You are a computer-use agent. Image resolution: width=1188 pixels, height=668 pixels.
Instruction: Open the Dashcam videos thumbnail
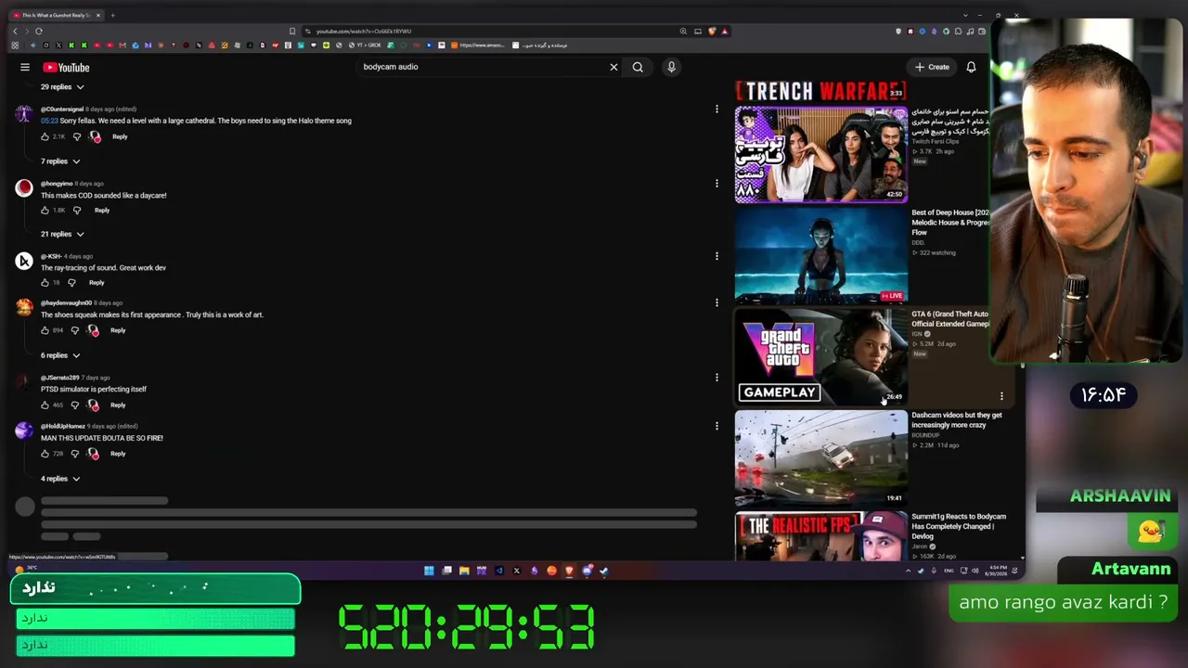821,458
